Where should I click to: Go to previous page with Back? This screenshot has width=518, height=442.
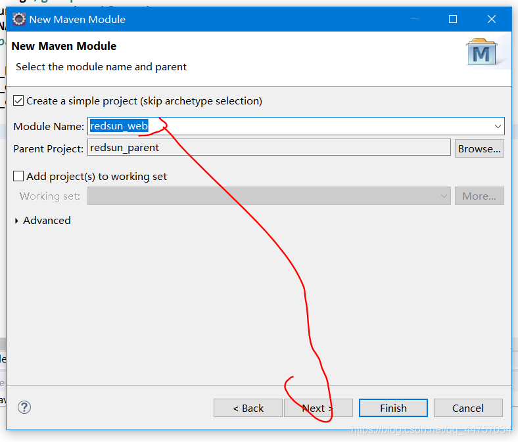pos(248,408)
